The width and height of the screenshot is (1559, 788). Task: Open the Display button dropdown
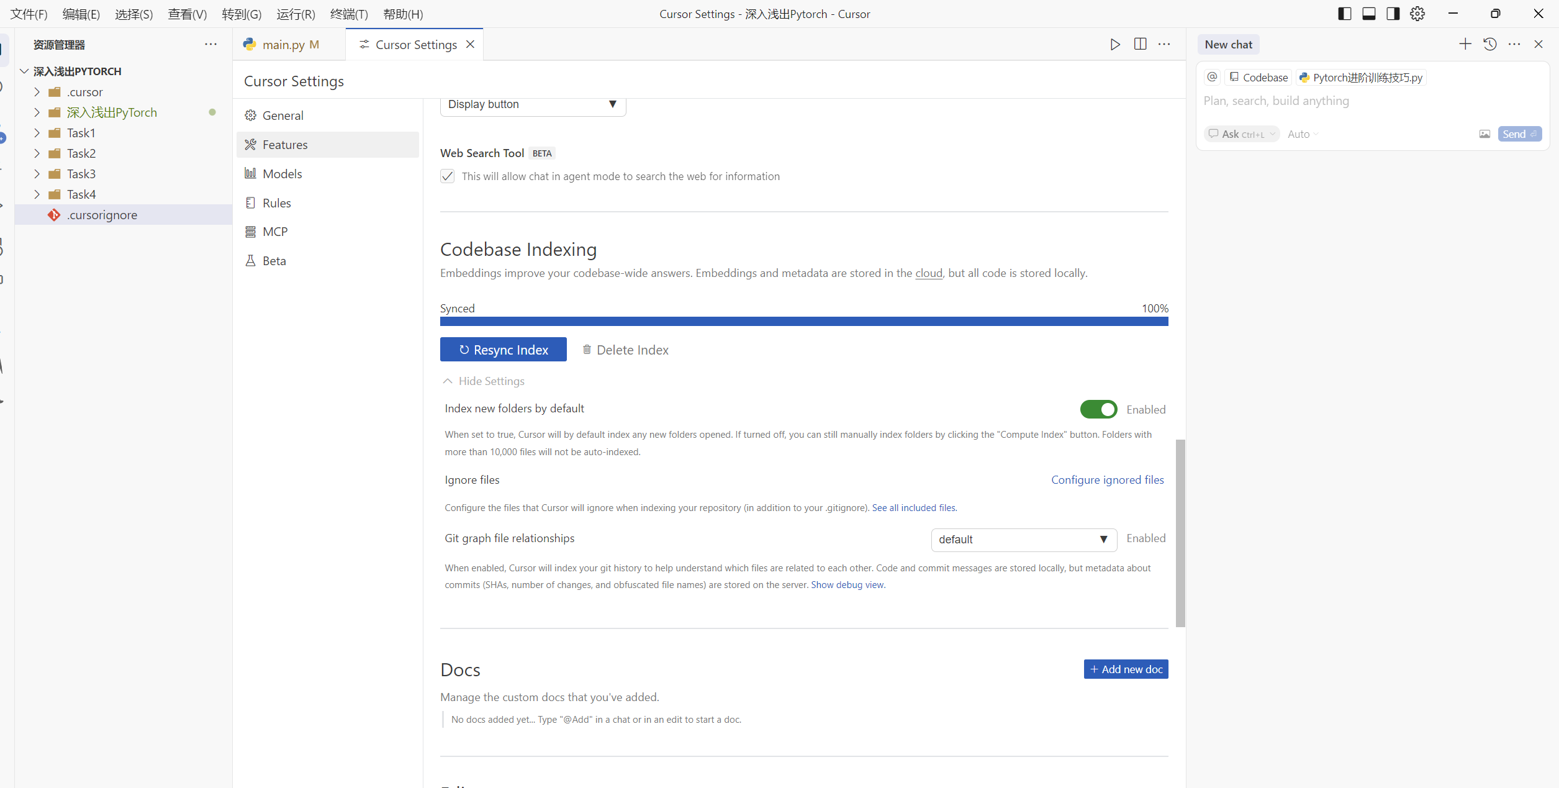click(533, 104)
